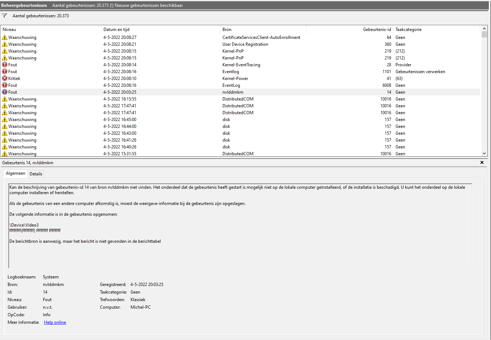The width and height of the screenshot is (491, 340).
Task: Switch to the Algemeen tab
Action: [x=16, y=173]
